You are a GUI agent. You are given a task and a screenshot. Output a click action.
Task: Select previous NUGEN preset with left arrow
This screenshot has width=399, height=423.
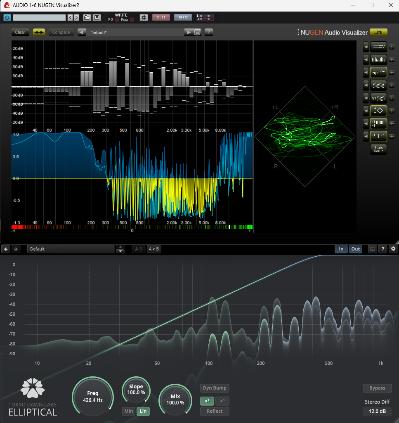81,32
